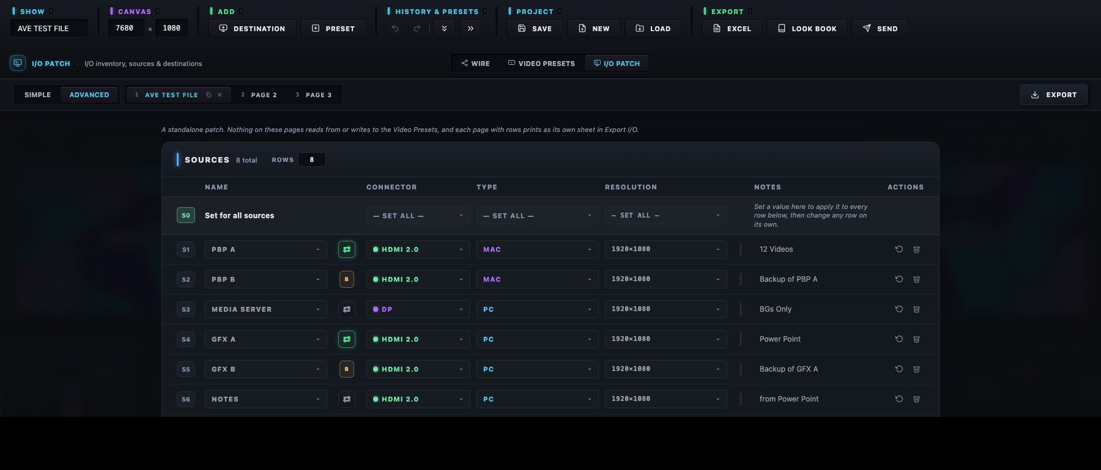Duplicate the AVE TEST FILE page
This screenshot has width=1101, height=470.
[209, 95]
